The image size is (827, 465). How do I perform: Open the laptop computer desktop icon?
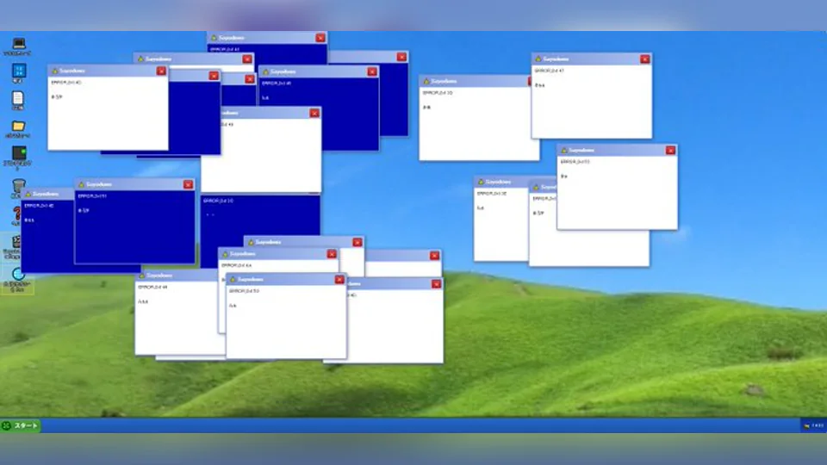(19, 43)
